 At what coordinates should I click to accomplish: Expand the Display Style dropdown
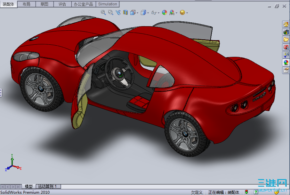click(x=144, y=12)
